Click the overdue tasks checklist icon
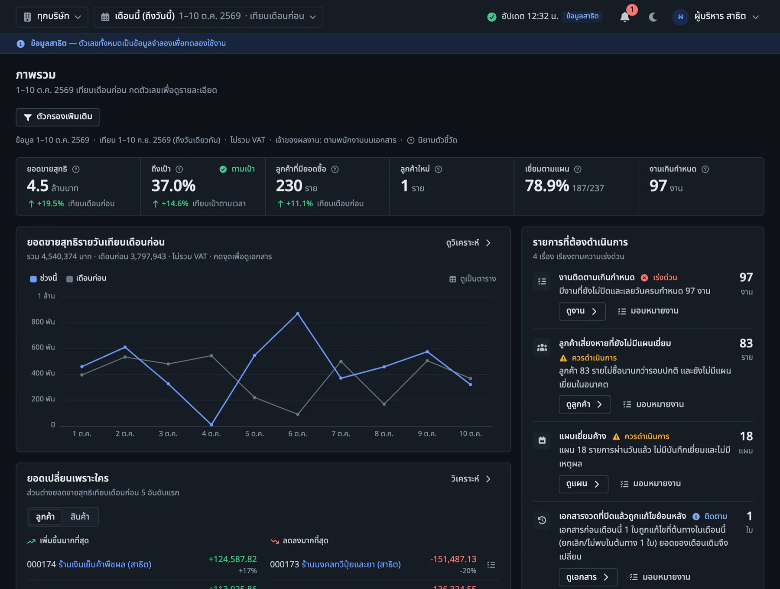780x589 pixels. [x=542, y=281]
